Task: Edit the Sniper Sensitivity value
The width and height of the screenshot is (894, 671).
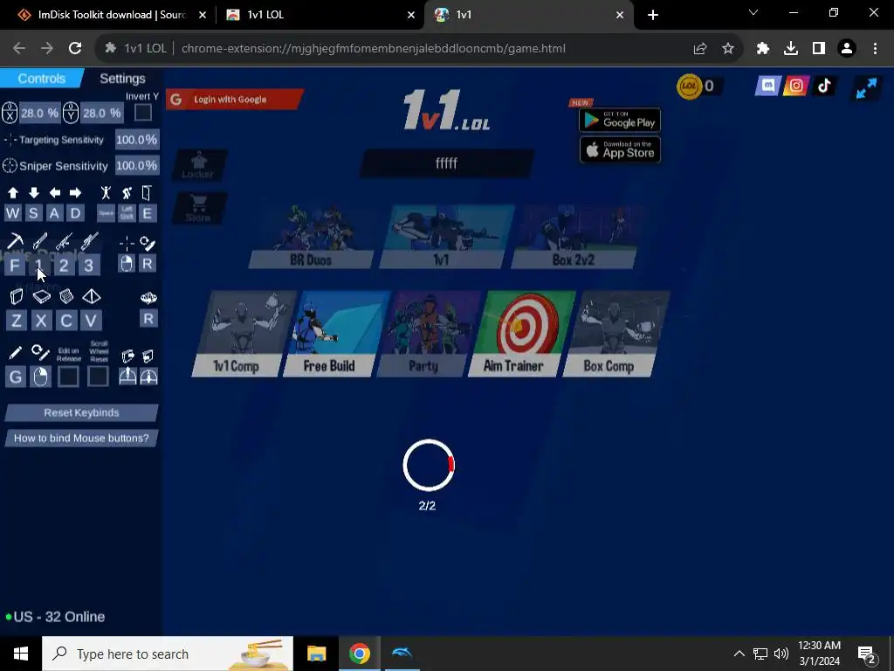Action: (x=137, y=165)
